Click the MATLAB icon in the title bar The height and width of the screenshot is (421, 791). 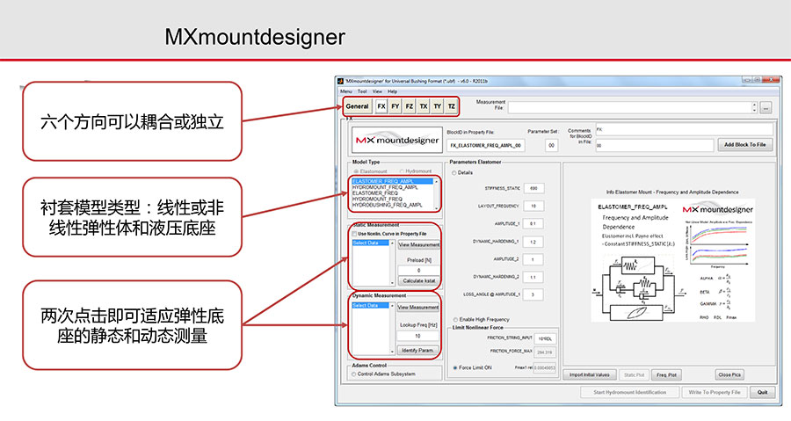click(340, 81)
